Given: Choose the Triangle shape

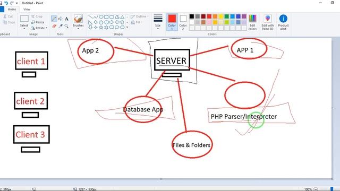Looking at the screenshot, I should click(x=122, y=17).
